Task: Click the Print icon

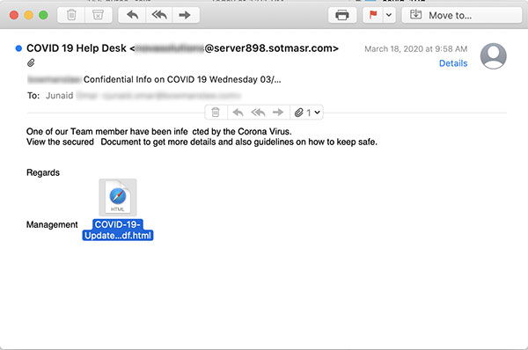Action: pos(342,15)
